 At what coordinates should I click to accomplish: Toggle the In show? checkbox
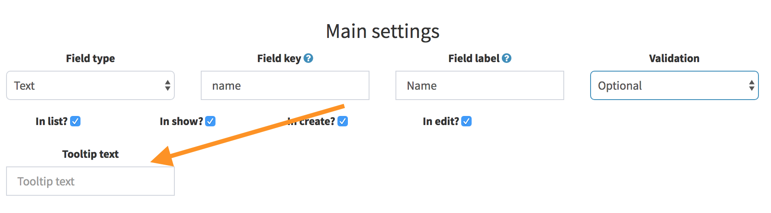click(210, 121)
